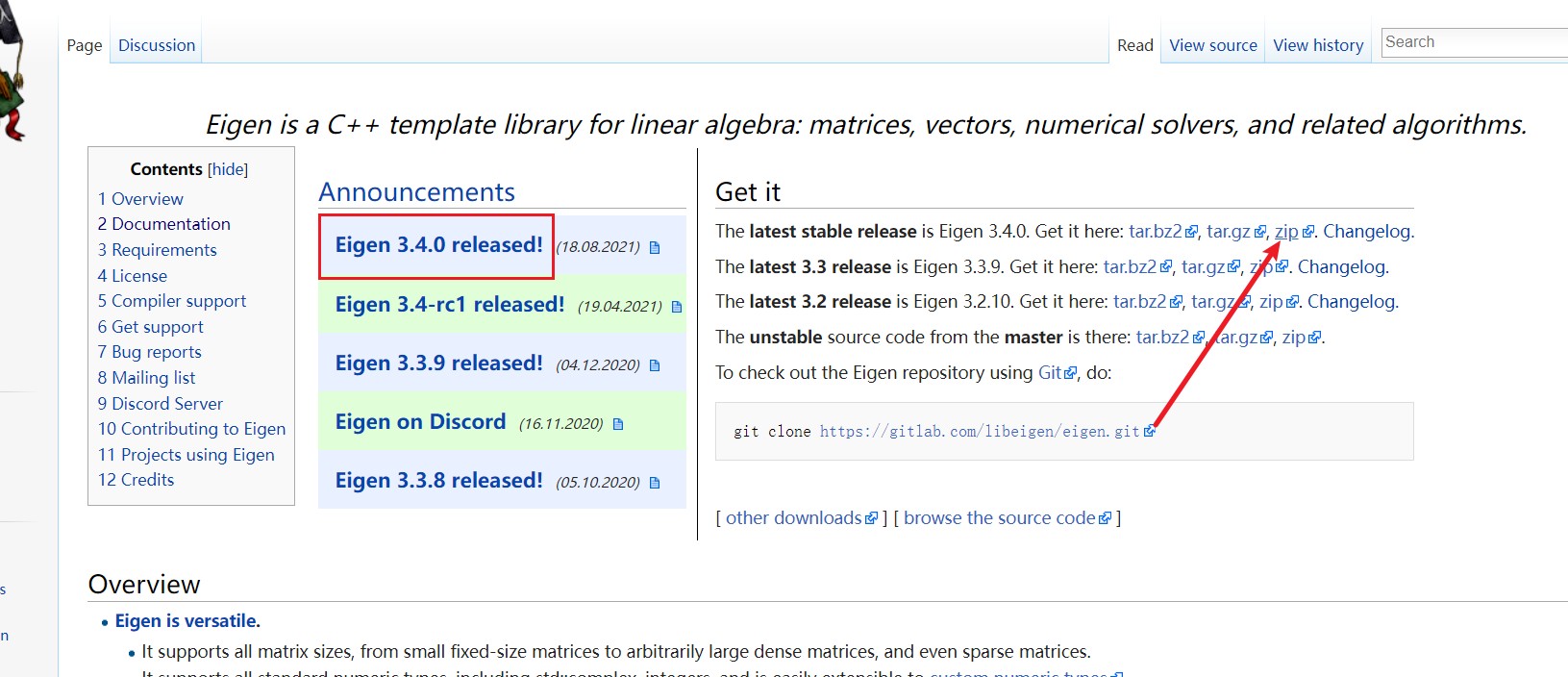Go to Discord Server section in Contents
The width and height of the screenshot is (1568, 677).
(161, 404)
